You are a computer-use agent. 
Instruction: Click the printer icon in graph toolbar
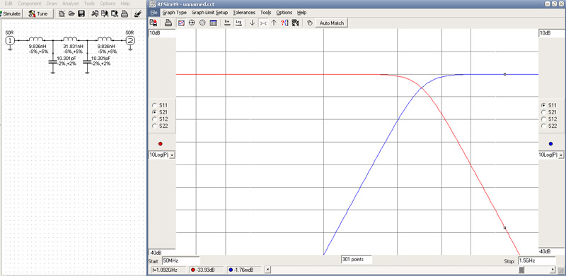pyautogui.click(x=168, y=23)
